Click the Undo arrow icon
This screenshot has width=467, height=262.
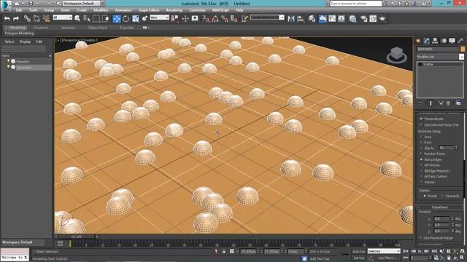[7, 18]
